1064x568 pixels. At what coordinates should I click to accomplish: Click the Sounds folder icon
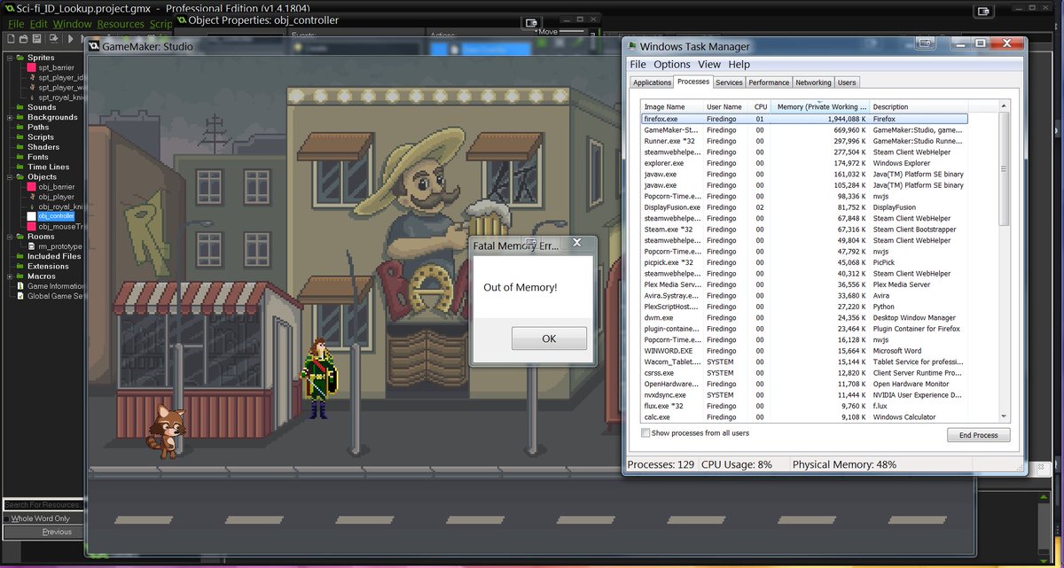(x=20, y=107)
